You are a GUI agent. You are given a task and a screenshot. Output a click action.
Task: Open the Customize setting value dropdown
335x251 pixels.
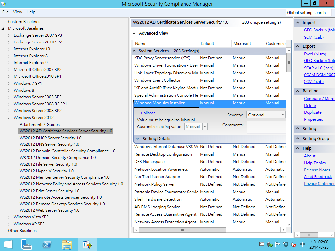(205, 127)
